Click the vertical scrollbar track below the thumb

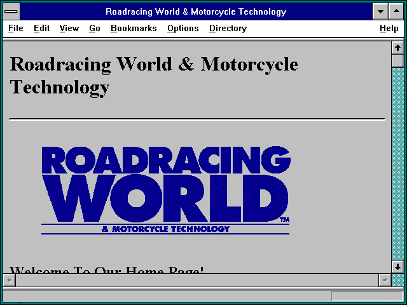(x=397, y=164)
